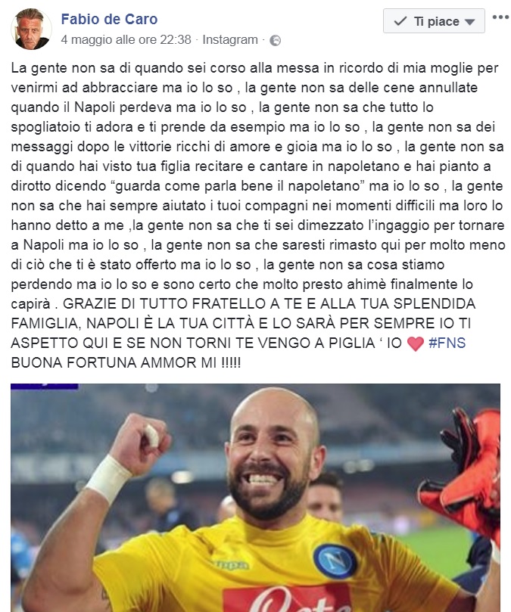Click the post's opening sentence La gente non sa
This screenshot has height=612, width=511.
coord(64,68)
